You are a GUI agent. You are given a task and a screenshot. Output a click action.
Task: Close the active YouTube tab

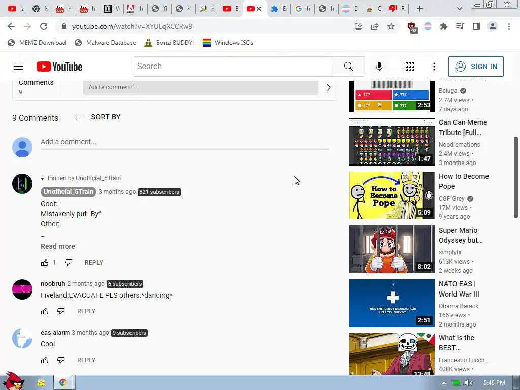coord(259,9)
